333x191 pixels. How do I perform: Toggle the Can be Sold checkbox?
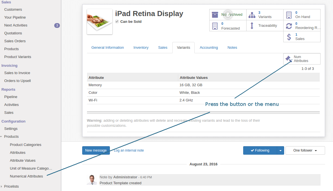[117, 21]
